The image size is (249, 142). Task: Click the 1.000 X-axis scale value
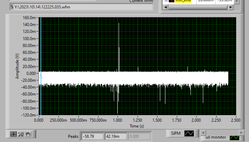pyautogui.click(x=117, y=120)
